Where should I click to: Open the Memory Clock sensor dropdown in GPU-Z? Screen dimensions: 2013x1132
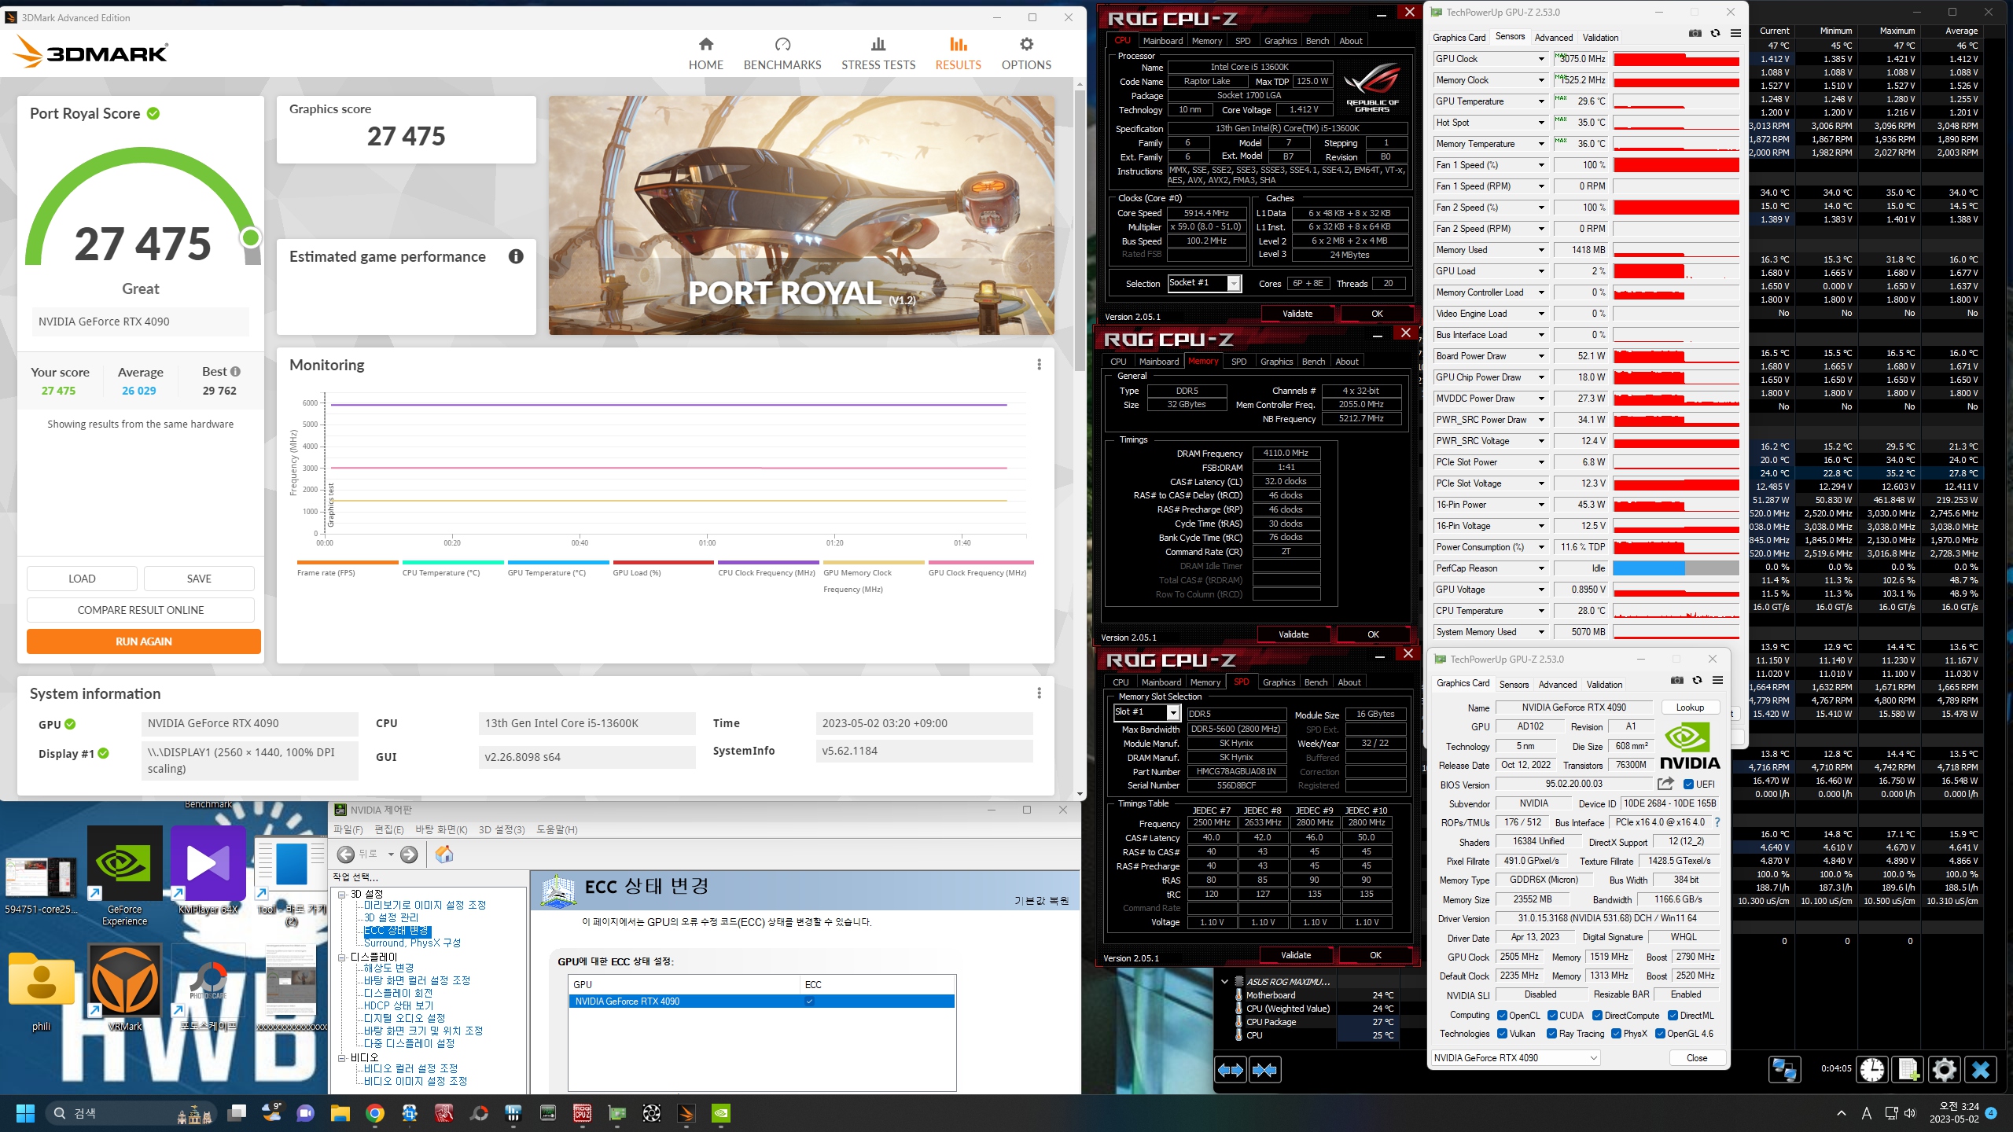point(1540,80)
